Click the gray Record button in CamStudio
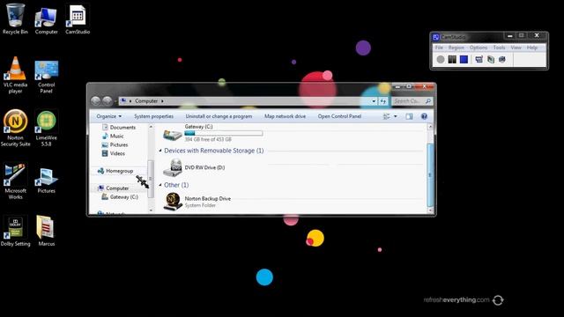This screenshot has height=317, width=564. (441, 59)
